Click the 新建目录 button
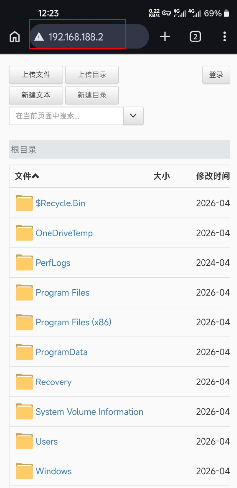This screenshot has width=237, height=488. [x=92, y=95]
